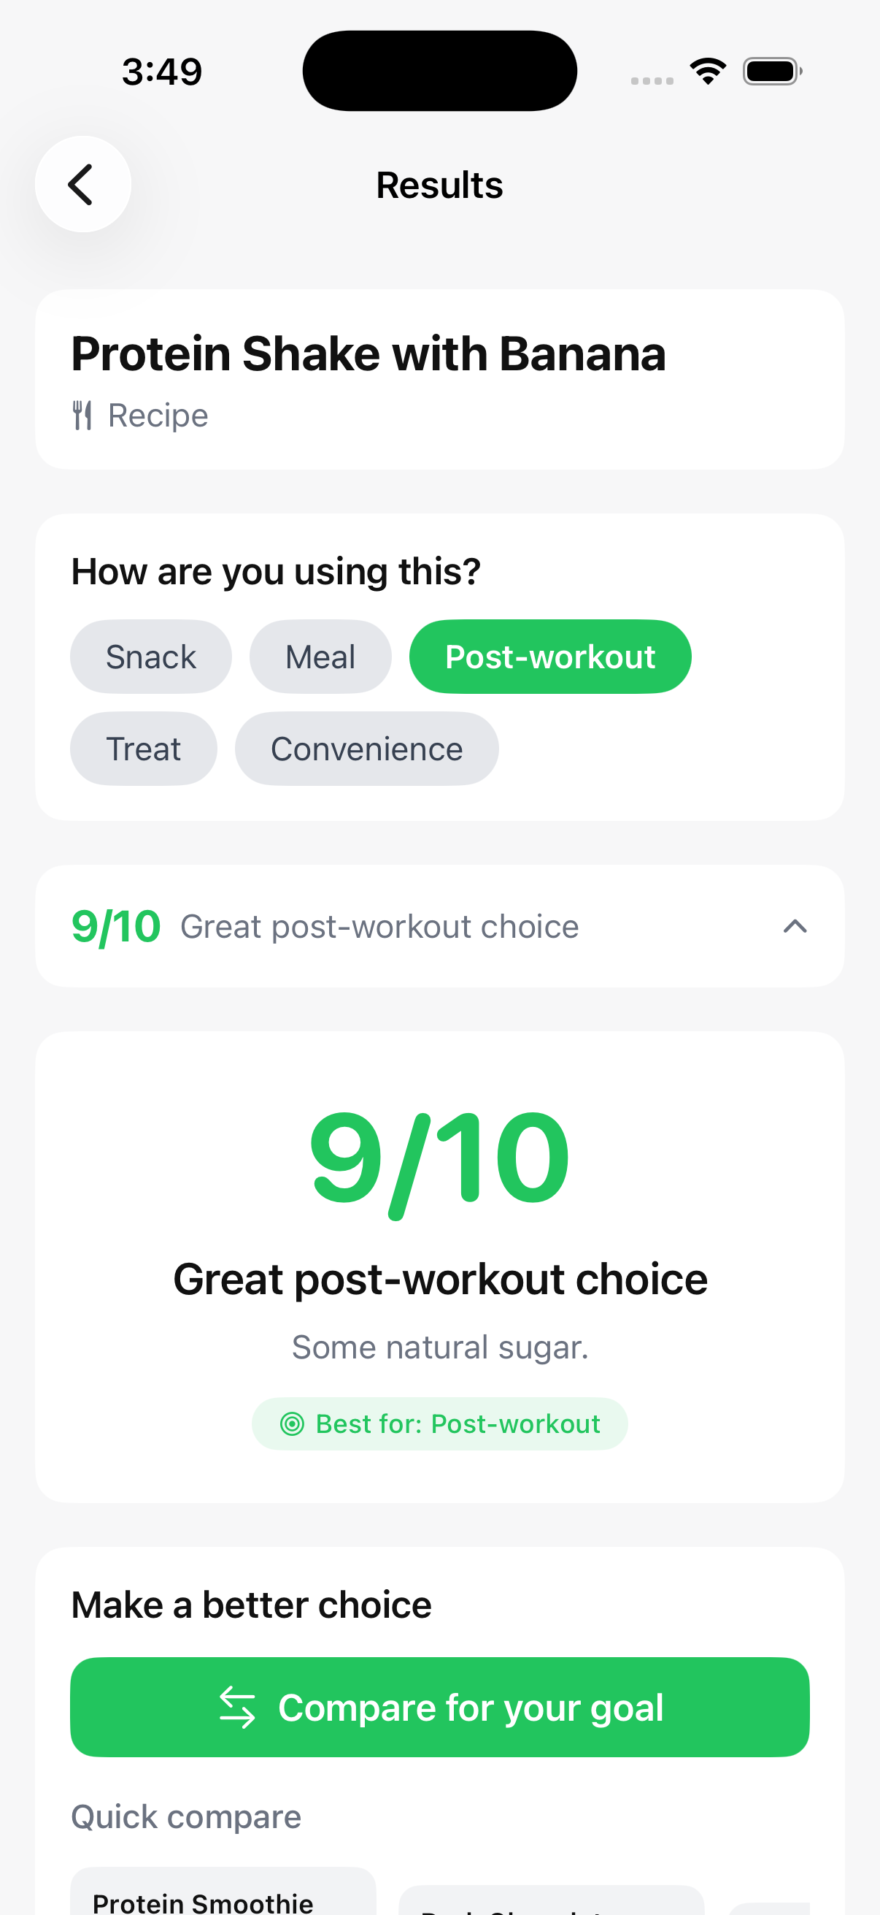Select the Convenience usage chip
This screenshot has height=1915, width=880.
pos(367,749)
